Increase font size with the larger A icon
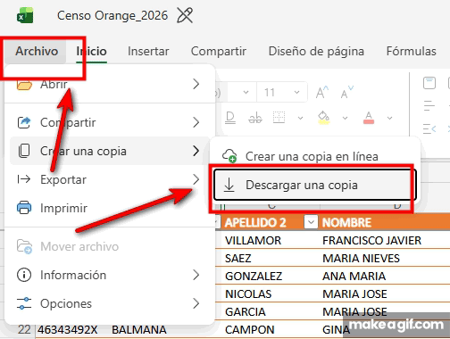 click(x=322, y=92)
